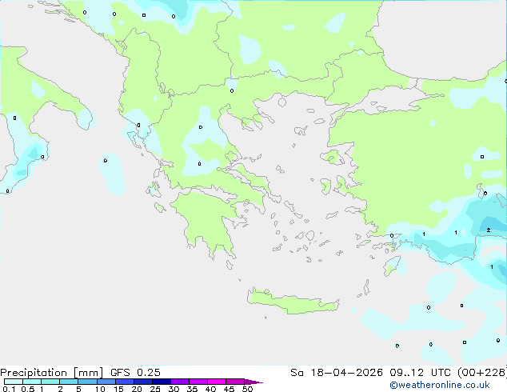
Task: Click the forecast offset "(00+228)"
Action: coord(482,372)
